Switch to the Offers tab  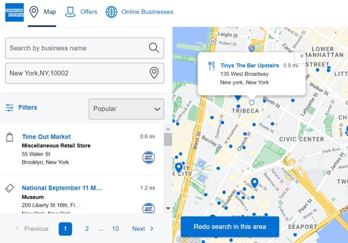81,12
